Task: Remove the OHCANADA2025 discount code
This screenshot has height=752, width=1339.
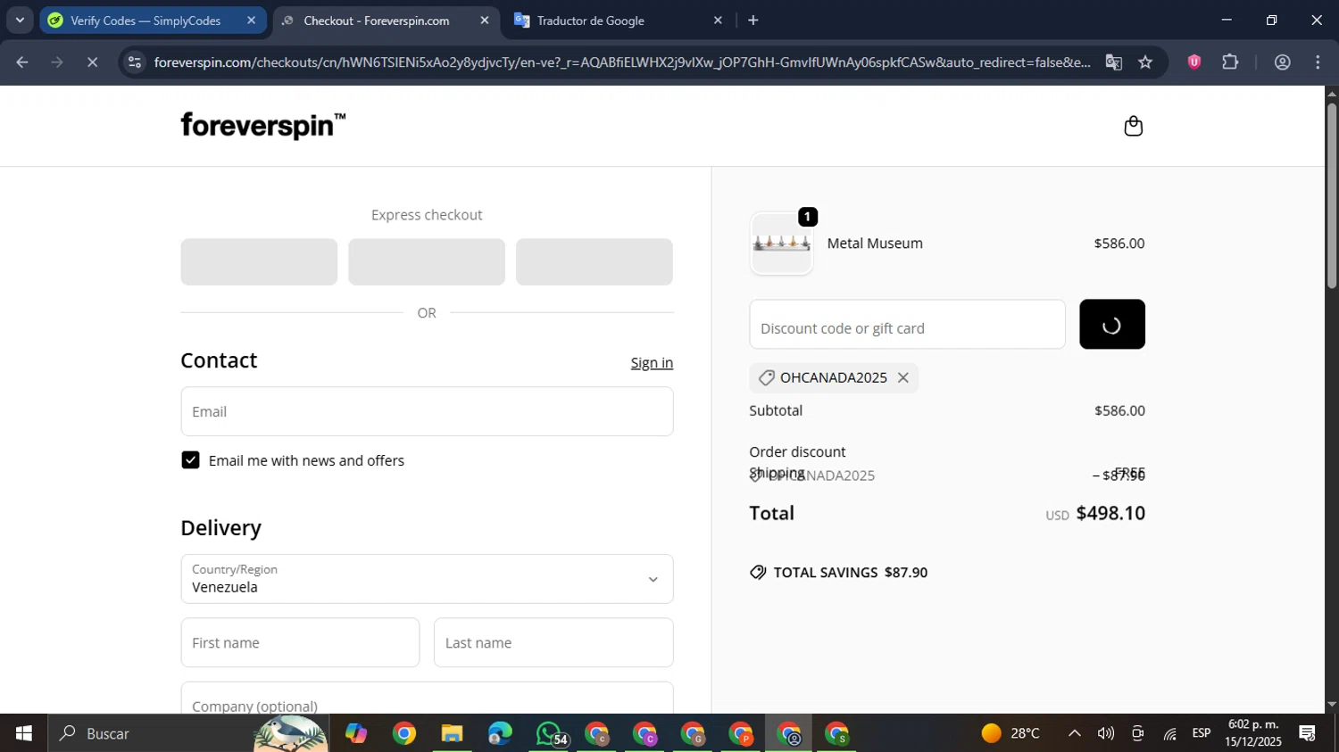Action: click(902, 377)
